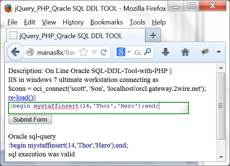Image resolution: width=230 pixels, height=166 pixels.
Task: Open the File menu
Action: coord(12,22)
